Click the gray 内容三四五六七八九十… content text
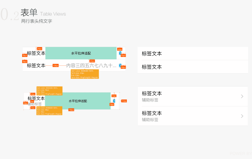This screenshot has width=252, height=159. tap(91, 65)
